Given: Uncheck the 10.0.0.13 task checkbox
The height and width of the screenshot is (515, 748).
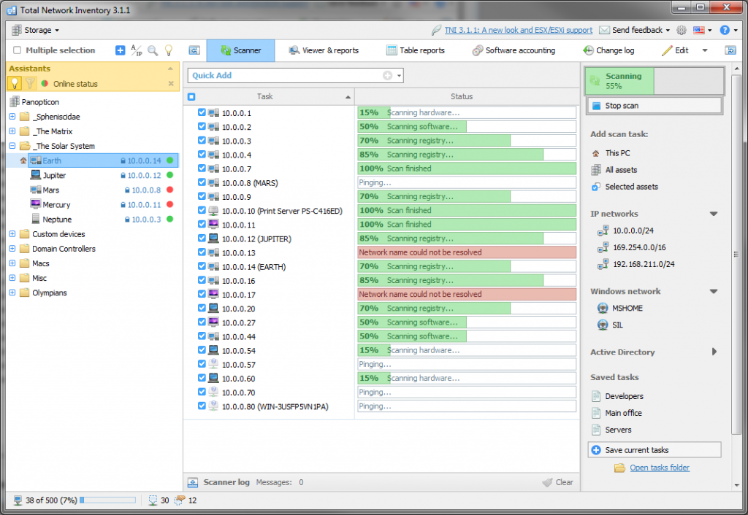Looking at the screenshot, I should 202,252.
